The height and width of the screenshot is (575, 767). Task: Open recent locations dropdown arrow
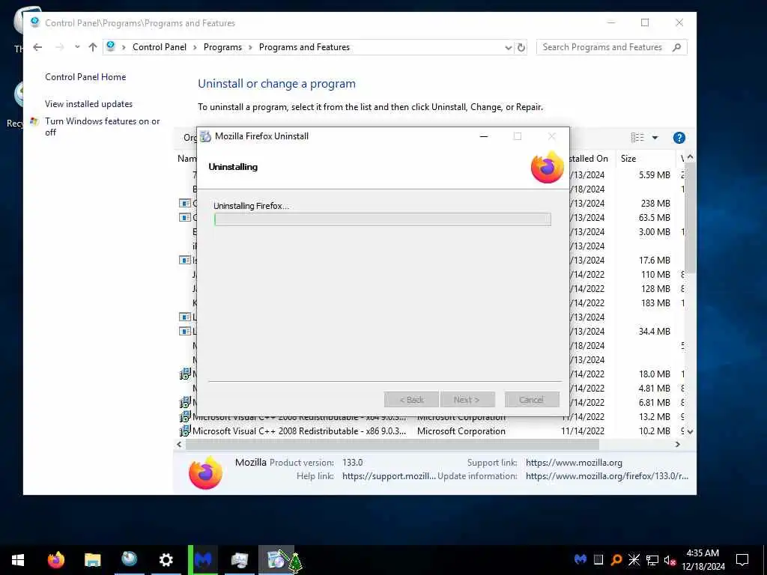coord(77,47)
